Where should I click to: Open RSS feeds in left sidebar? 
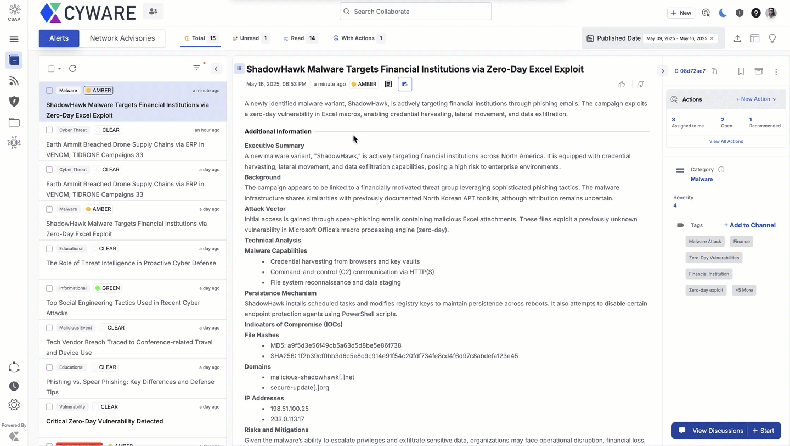point(14,81)
